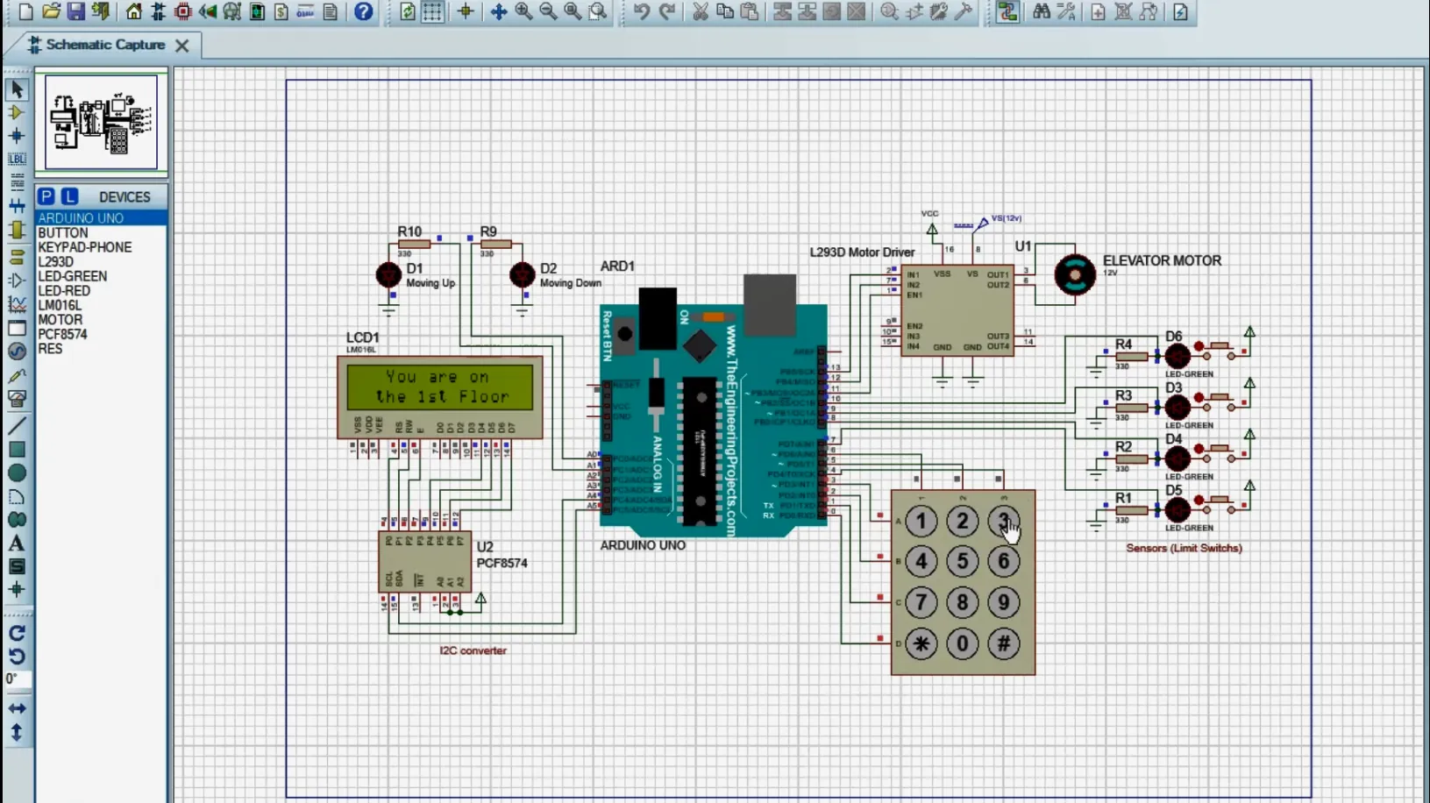1430x803 pixels.
Task: Click the schematic overview thumbnail
Action: click(101, 122)
